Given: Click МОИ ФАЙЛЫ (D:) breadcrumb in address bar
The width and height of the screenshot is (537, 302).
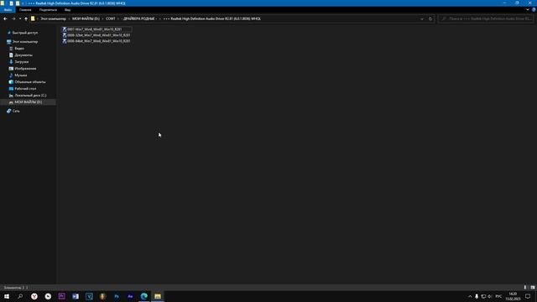Looking at the screenshot, I should (x=86, y=18).
